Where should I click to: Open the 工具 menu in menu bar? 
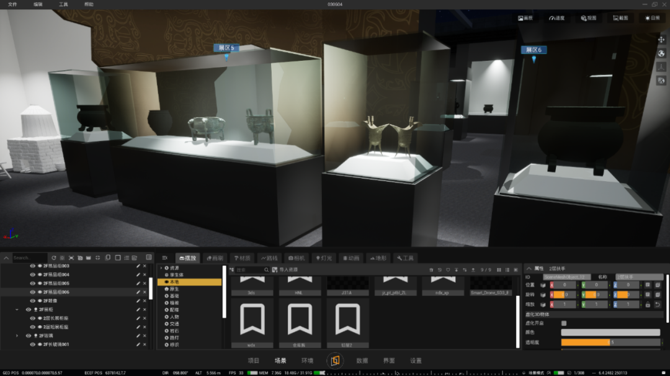click(x=63, y=4)
